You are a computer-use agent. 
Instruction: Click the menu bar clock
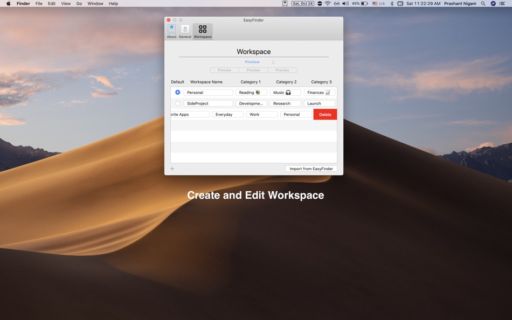click(423, 4)
